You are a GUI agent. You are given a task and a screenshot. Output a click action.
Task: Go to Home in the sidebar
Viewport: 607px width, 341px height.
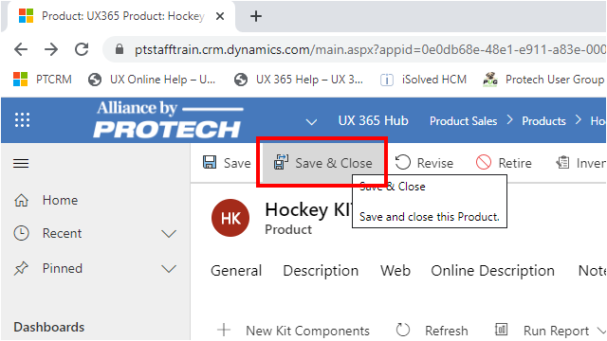click(x=60, y=200)
